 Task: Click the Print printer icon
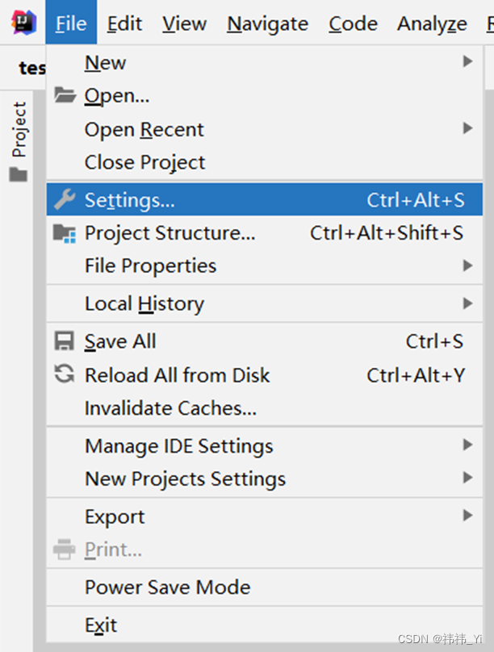(x=65, y=550)
